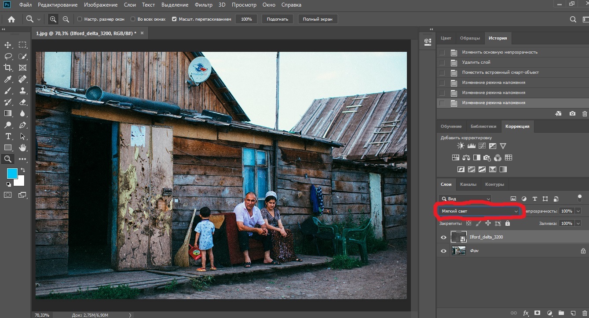589x318 pixels.
Task: Swap foreground and background colors
Action: coord(23,170)
